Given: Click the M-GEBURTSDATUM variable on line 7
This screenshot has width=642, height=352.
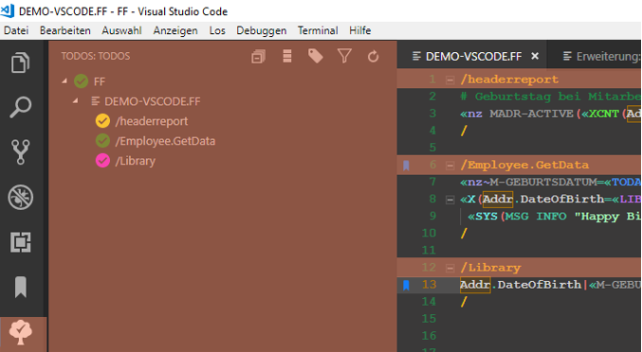Looking at the screenshot, I should (543, 182).
